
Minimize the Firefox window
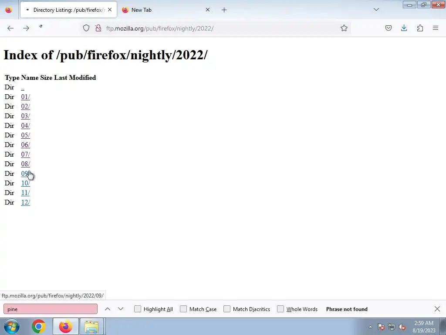409,5
